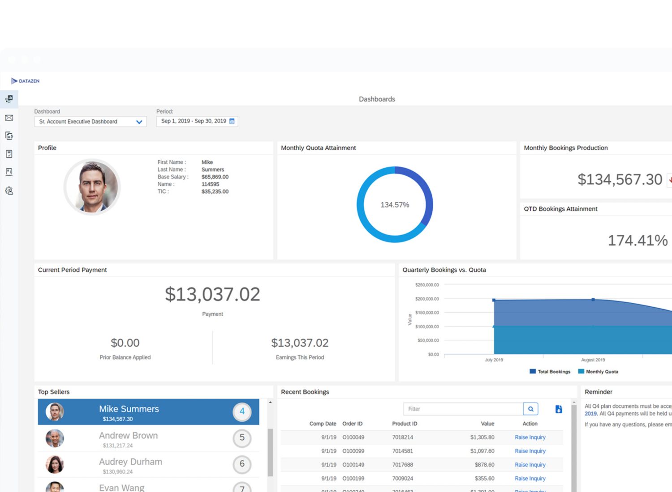Open the Period date range field

tap(194, 121)
